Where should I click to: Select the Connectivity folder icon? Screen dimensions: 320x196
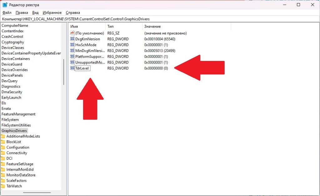click(x=3, y=153)
